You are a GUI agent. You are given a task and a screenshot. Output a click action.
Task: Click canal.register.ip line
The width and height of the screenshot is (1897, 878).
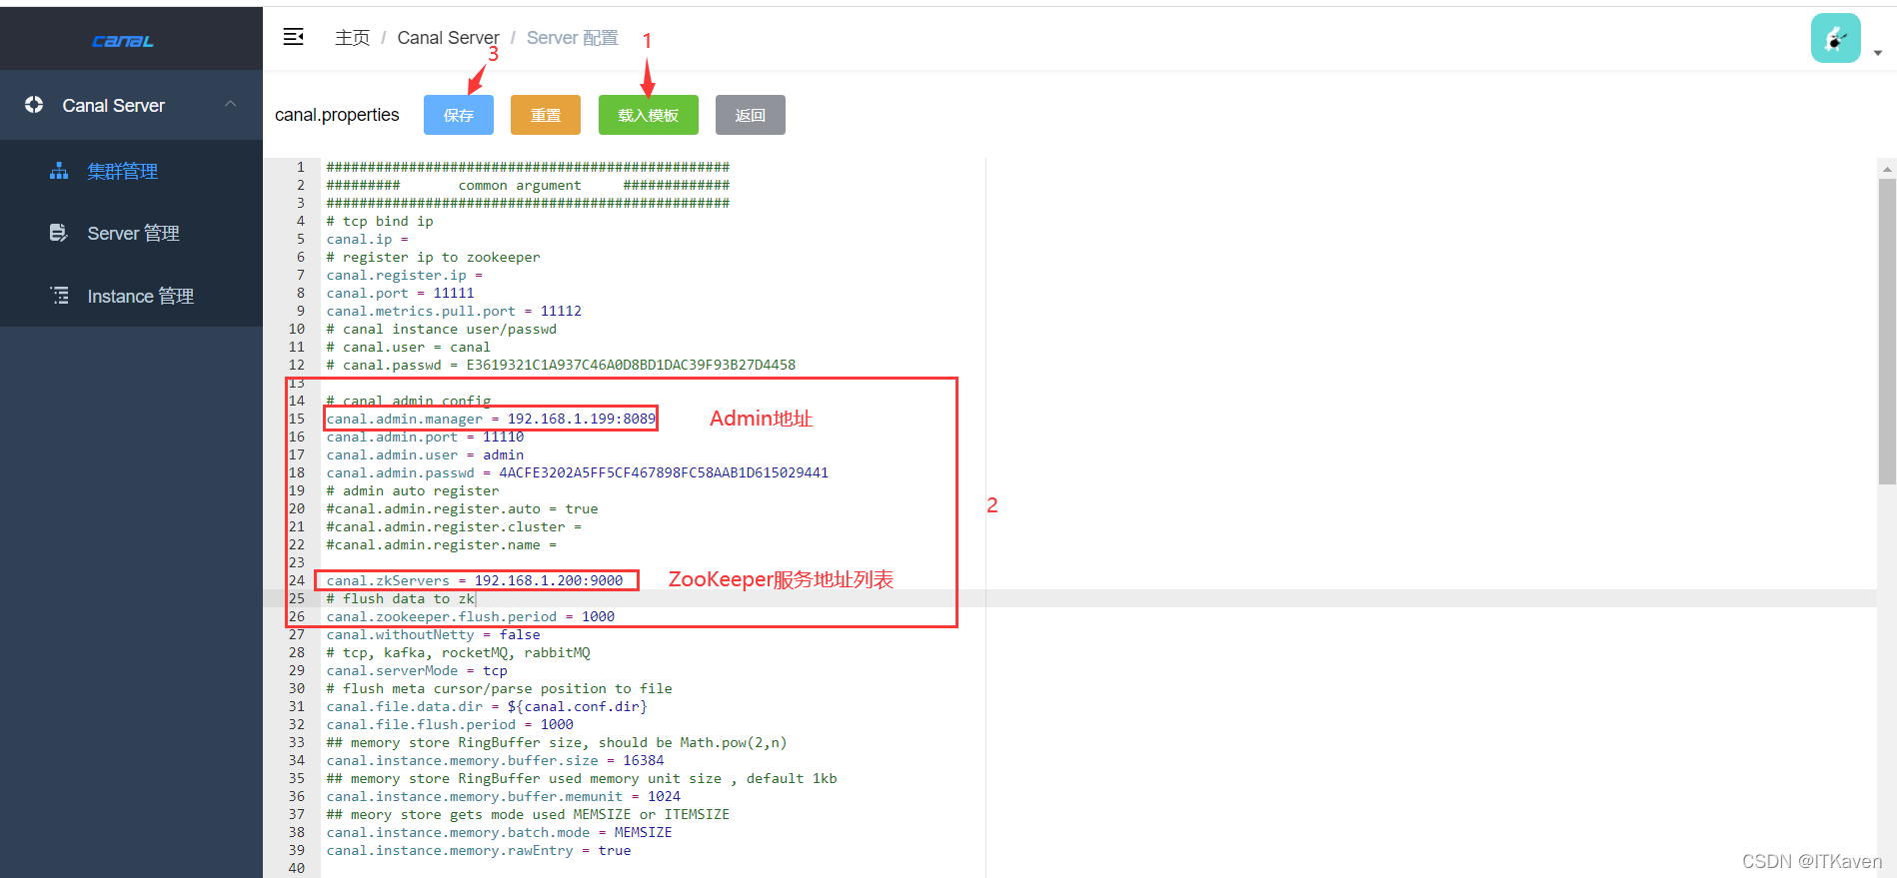[x=405, y=275]
